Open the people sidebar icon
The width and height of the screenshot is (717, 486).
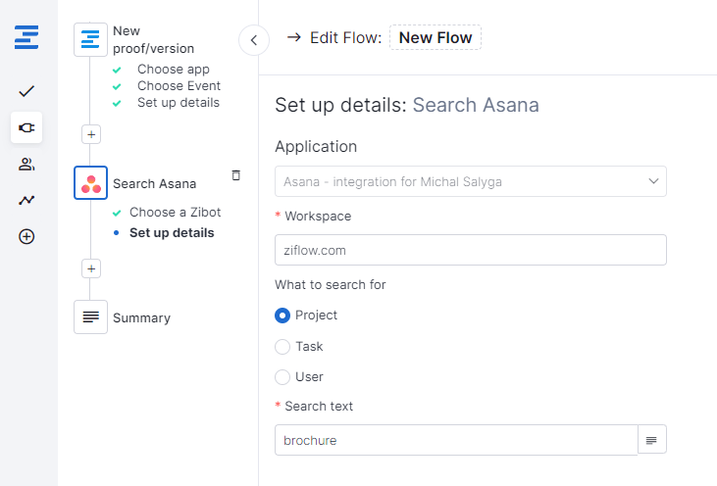tap(26, 164)
